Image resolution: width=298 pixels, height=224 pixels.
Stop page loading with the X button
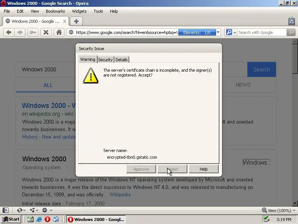coord(46,32)
